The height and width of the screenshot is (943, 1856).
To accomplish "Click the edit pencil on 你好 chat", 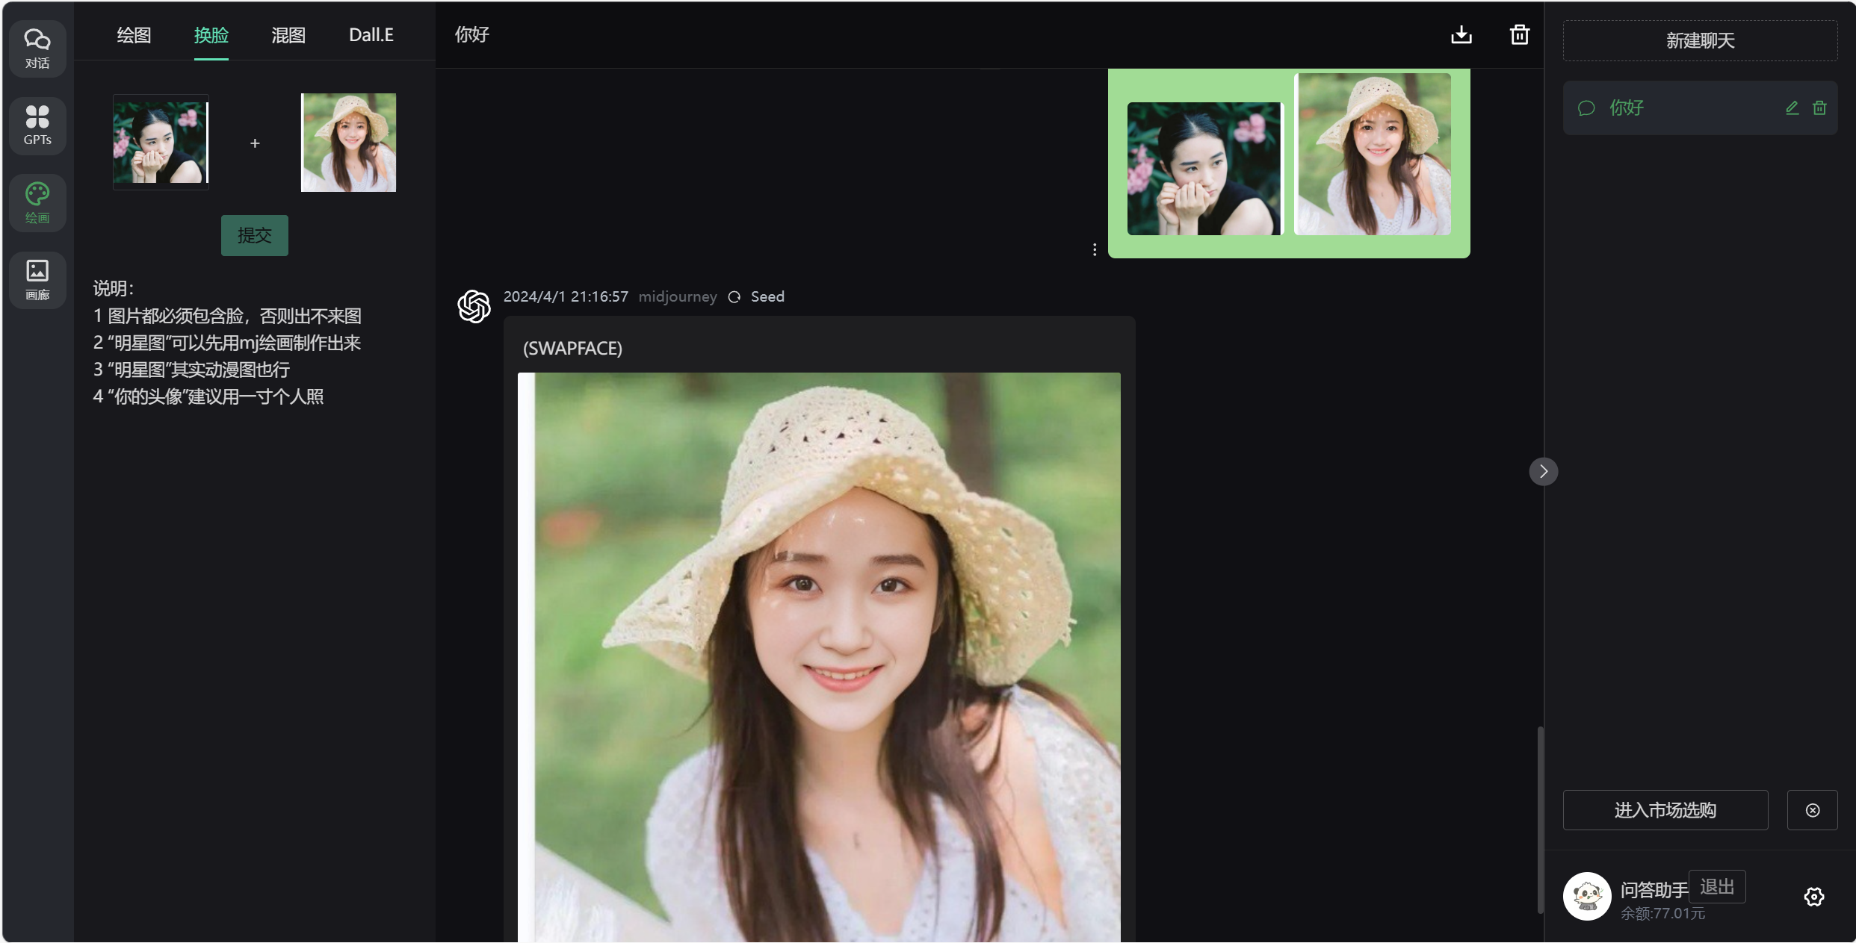I will click(1792, 108).
